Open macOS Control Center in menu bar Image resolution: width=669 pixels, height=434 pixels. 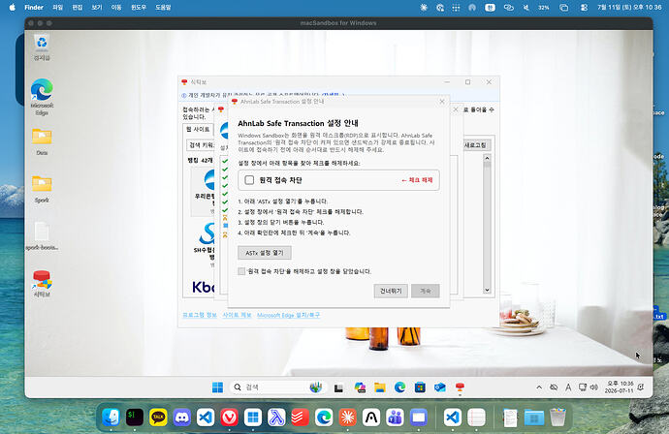pos(584,7)
